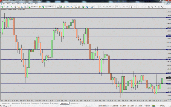Switch timeframe to W1
Screen dimensions: 171x107
pyautogui.click(x=124, y=7)
